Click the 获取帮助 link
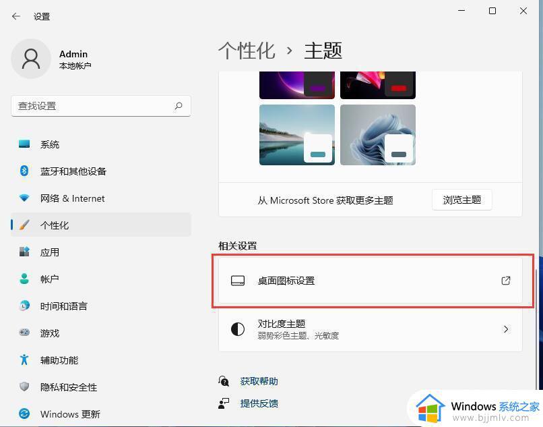543x427 pixels. pos(259,381)
